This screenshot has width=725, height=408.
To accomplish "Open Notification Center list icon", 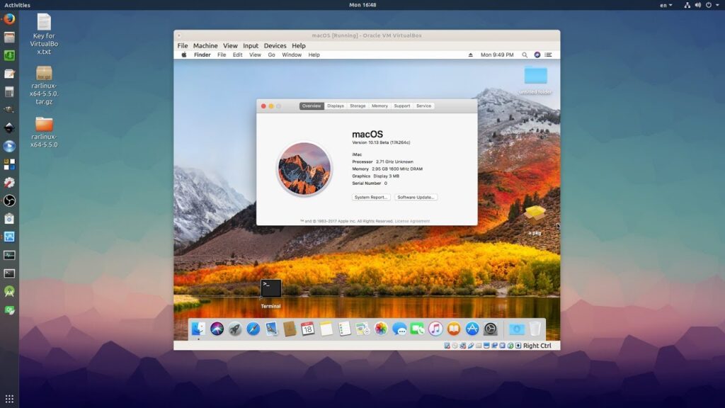I will click(549, 55).
